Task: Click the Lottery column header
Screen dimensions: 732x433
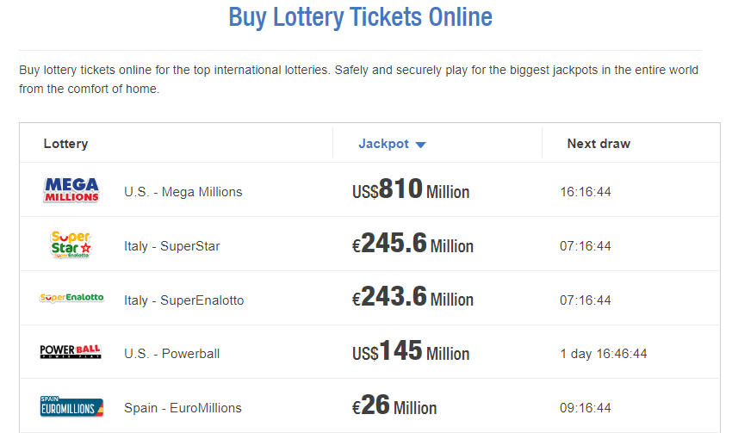Action: [65, 144]
